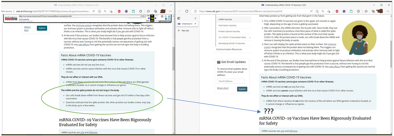
Task: Open What's this? link in right CDC window
Action: pyautogui.click(x=223, y=88)
